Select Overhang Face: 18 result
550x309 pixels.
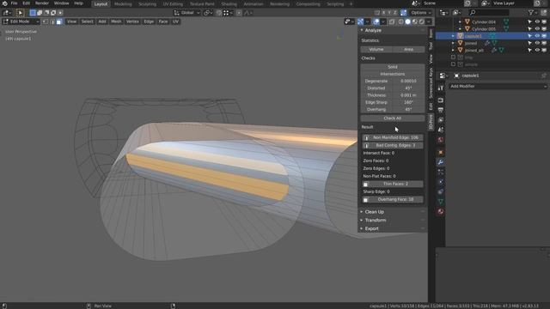point(393,200)
